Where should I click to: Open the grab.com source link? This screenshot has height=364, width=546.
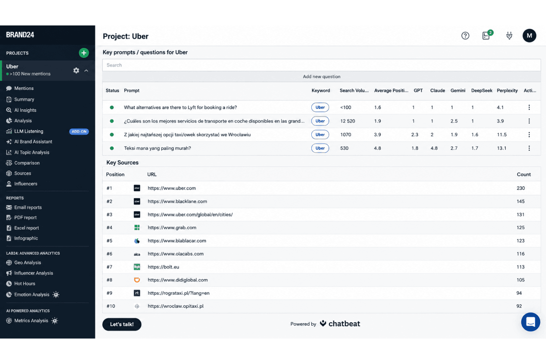click(172, 228)
